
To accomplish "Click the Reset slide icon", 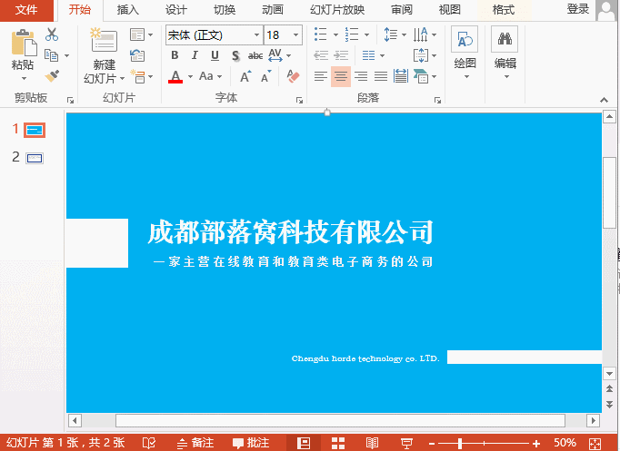I will (x=137, y=55).
